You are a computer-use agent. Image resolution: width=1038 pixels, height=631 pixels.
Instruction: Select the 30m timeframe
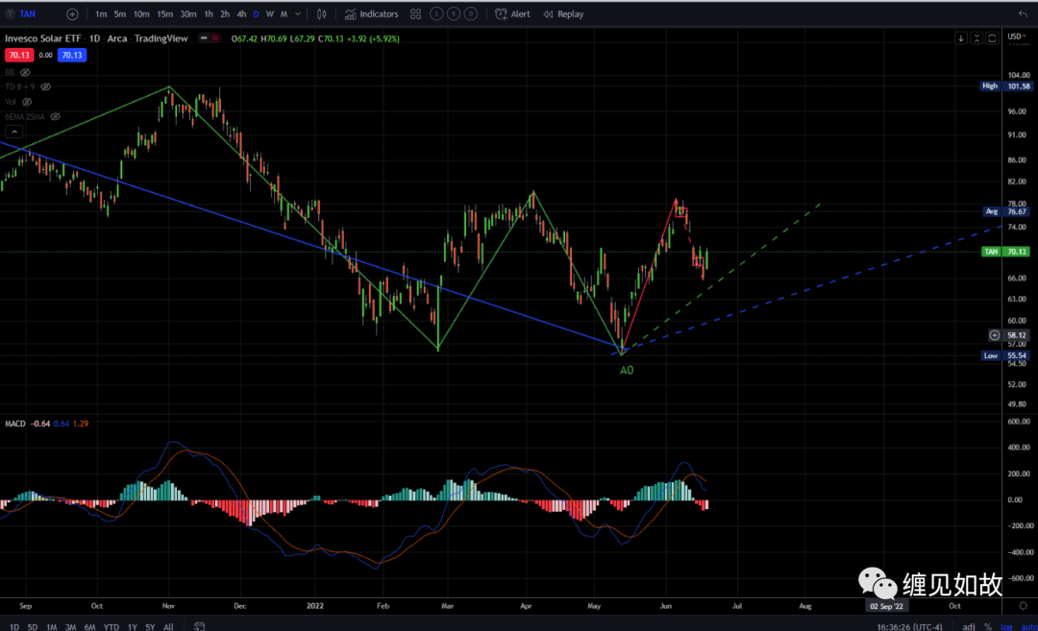click(x=188, y=13)
